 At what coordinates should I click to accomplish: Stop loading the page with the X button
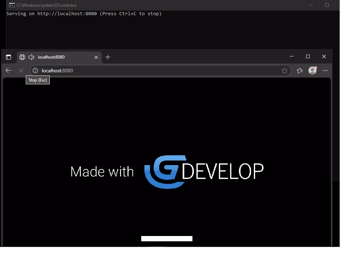click(21, 71)
